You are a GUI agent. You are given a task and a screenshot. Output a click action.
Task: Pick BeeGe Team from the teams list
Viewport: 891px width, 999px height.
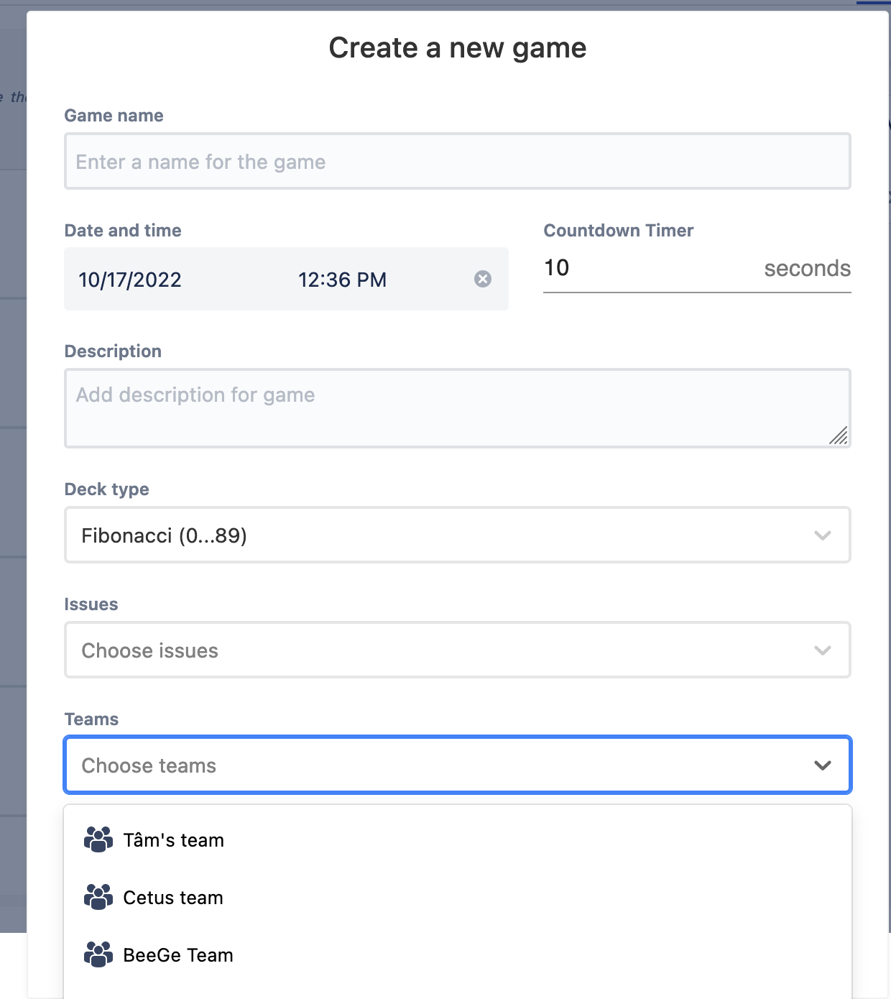(178, 955)
